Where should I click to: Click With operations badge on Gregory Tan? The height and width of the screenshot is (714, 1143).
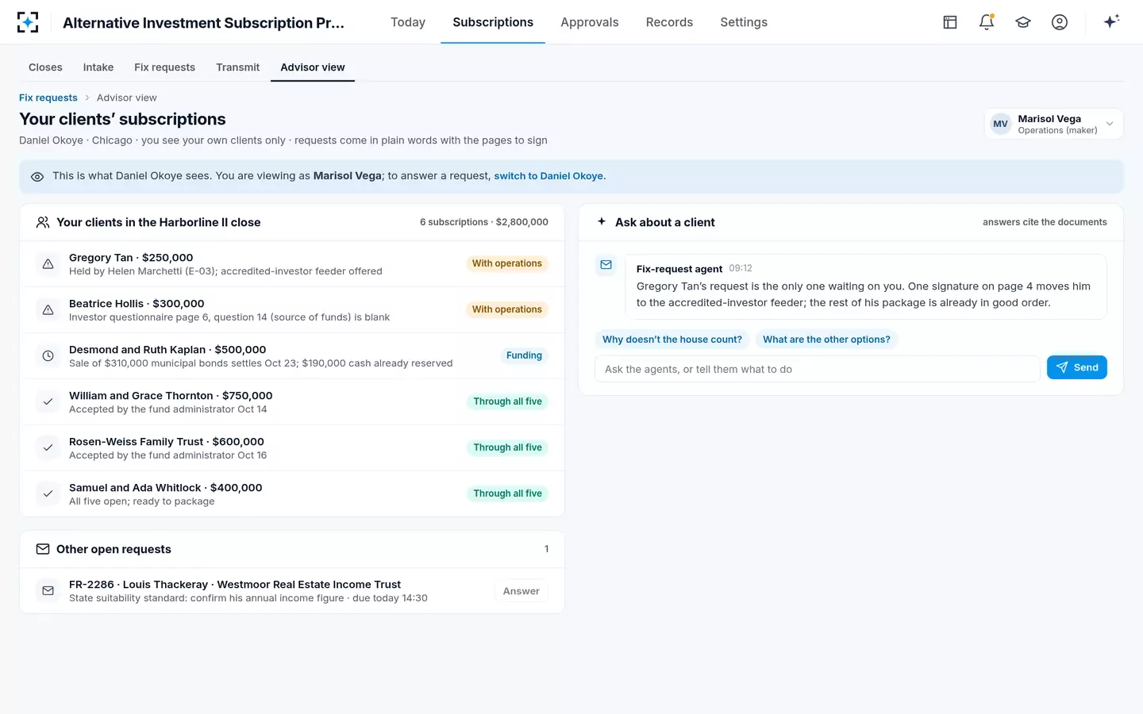[x=506, y=263]
